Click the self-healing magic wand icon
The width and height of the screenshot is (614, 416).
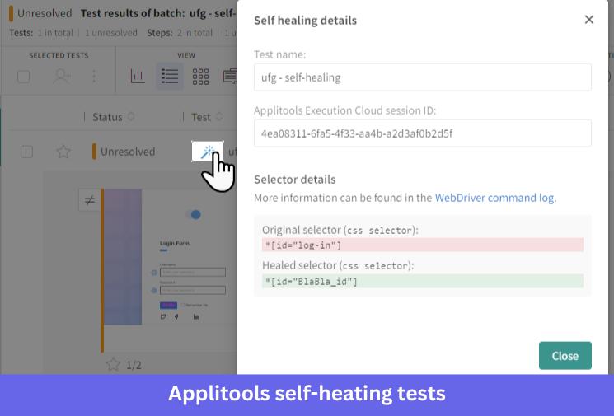pyautogui.click(x=208, y=152)
